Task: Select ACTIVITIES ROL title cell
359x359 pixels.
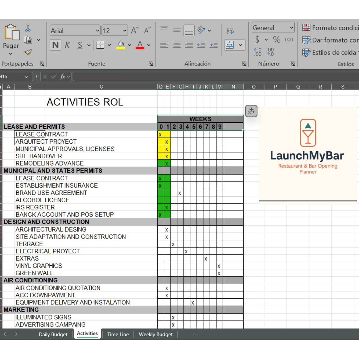Action: pos(85,102)
